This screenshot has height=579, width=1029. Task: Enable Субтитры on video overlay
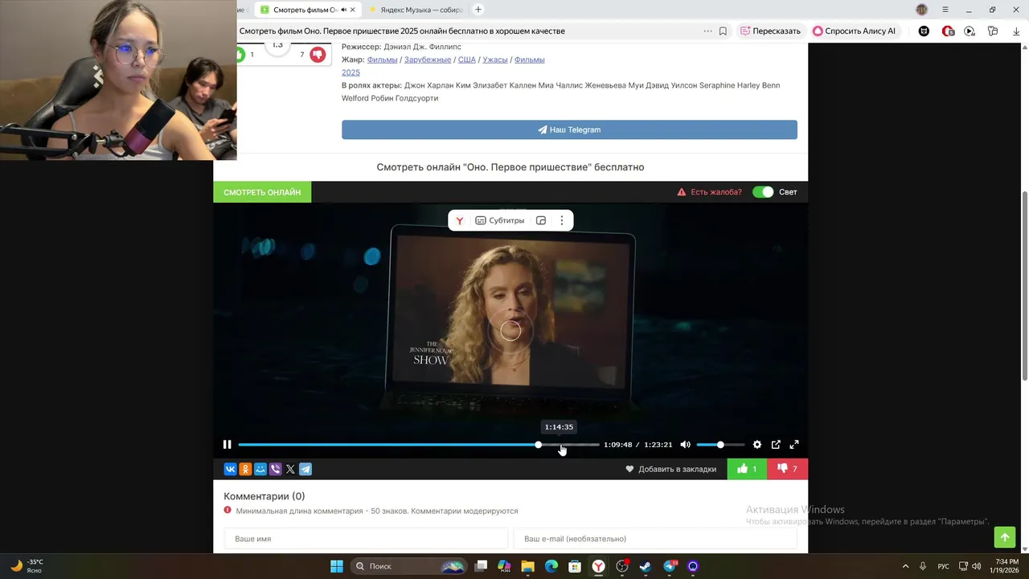[500, 220]
